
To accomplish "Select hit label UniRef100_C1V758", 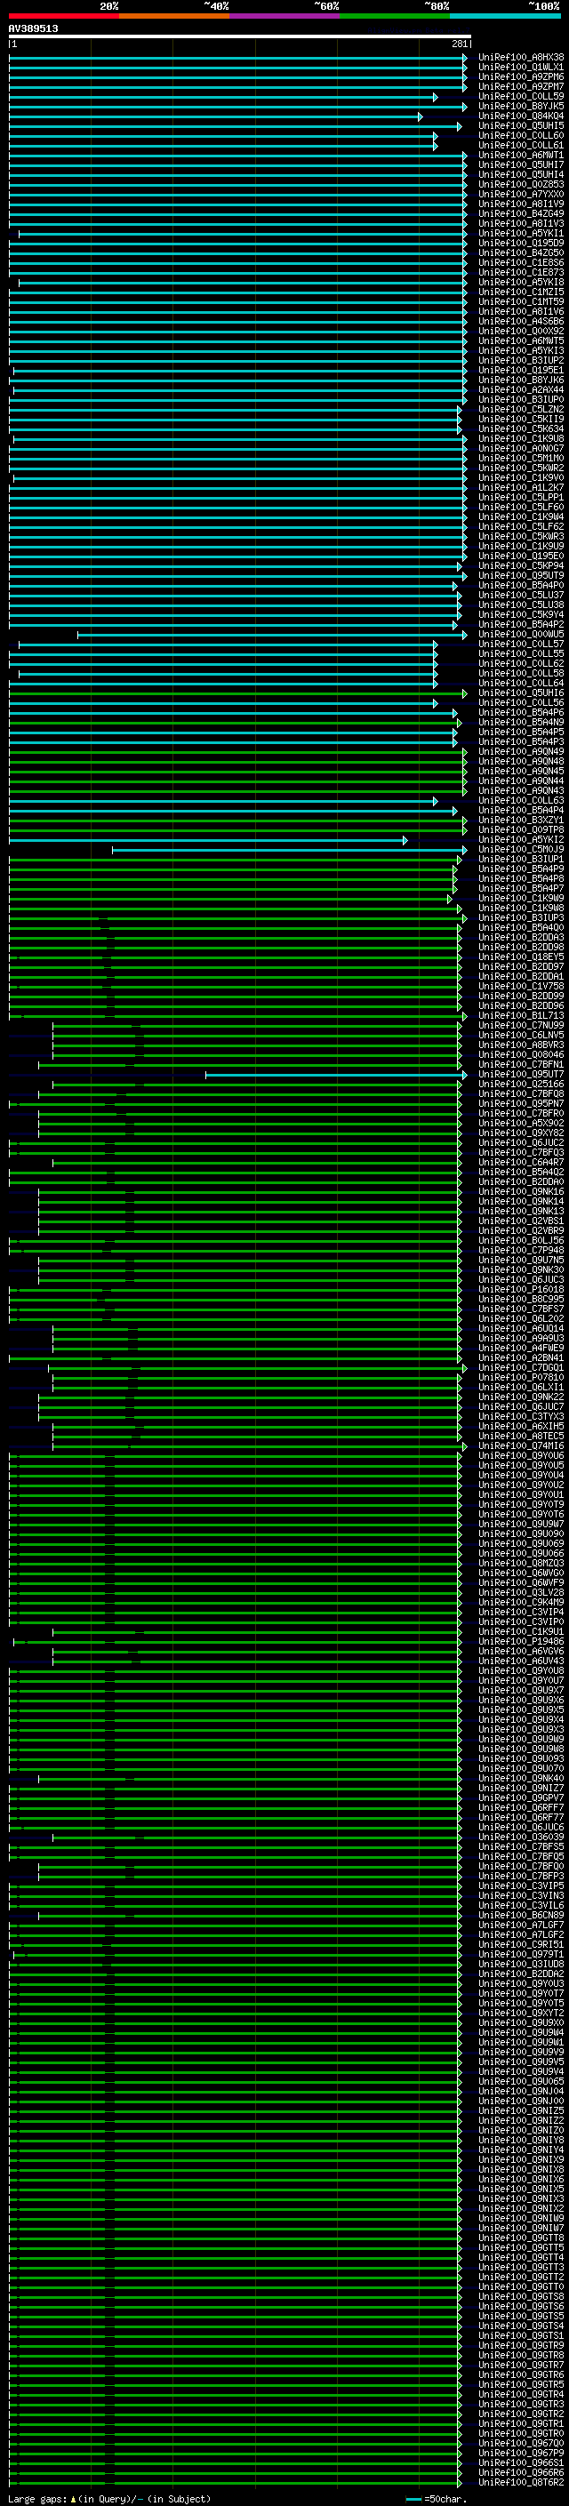I will [521, 986].
